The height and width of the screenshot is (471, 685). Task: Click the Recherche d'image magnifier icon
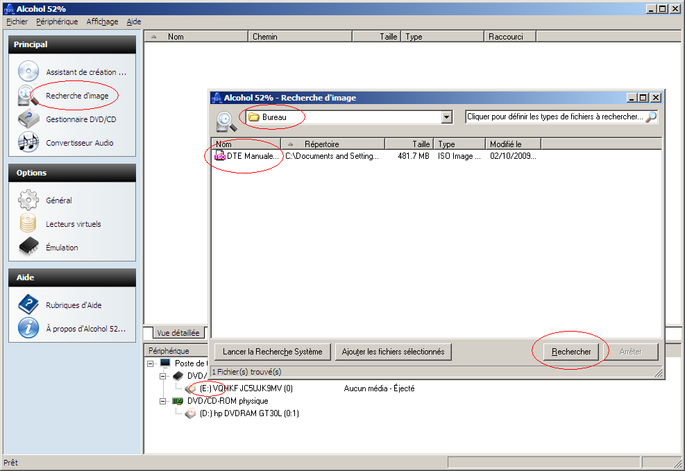point(27,96)
